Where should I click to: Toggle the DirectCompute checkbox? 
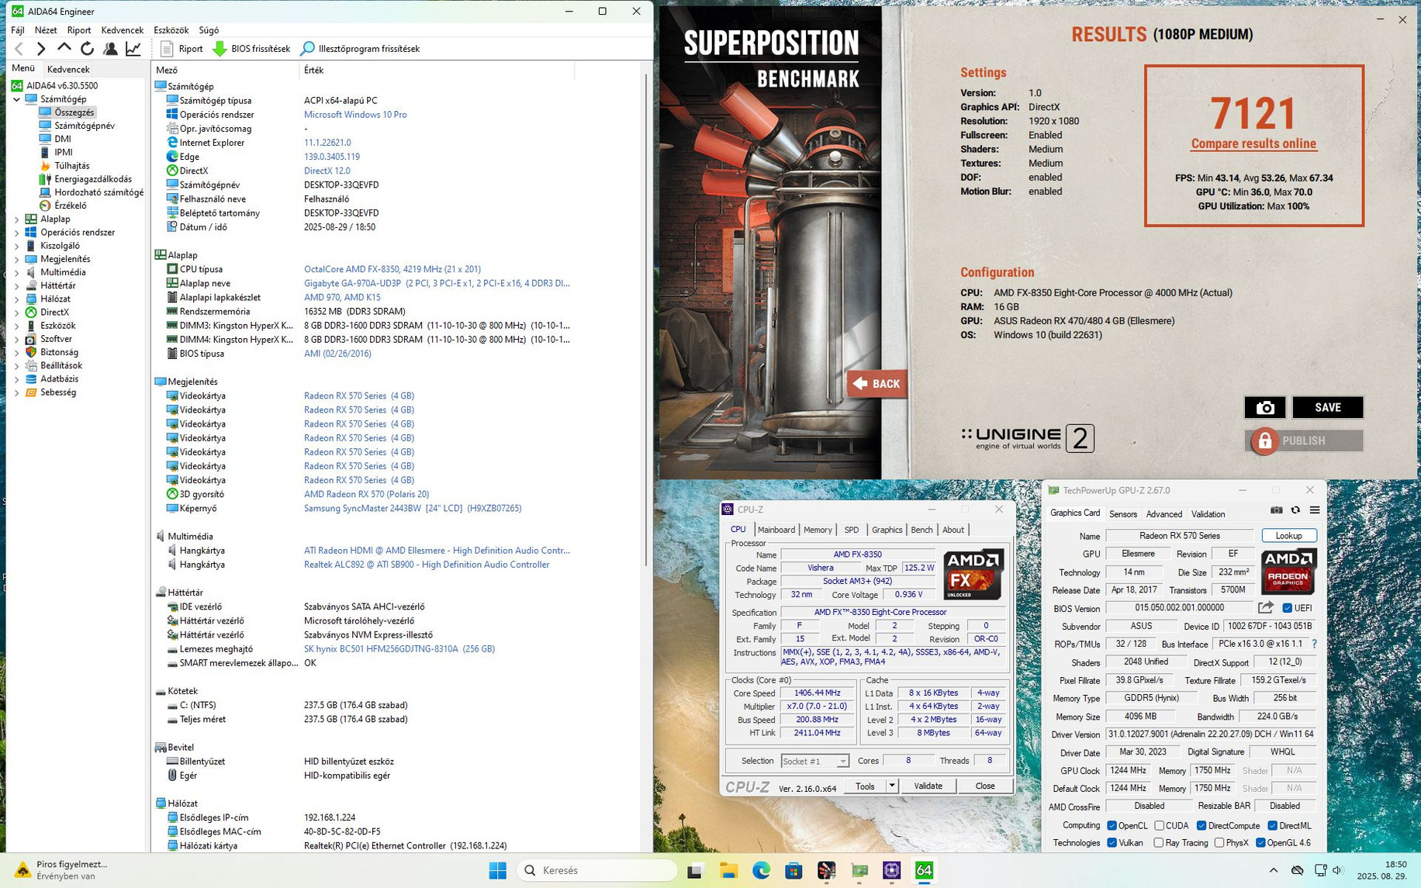pos(1201,826)
